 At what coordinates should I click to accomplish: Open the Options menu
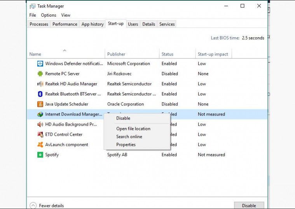tap(49, 15)
